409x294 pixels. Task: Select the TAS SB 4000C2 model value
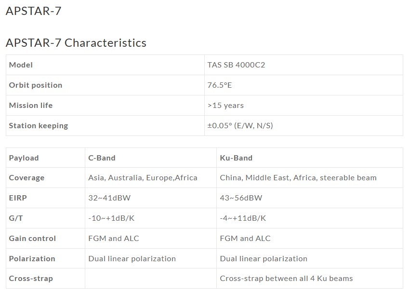tap(236, 65)
